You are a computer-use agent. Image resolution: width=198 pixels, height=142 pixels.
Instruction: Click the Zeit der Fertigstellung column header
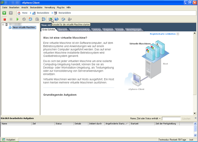[x=167, y=124]
